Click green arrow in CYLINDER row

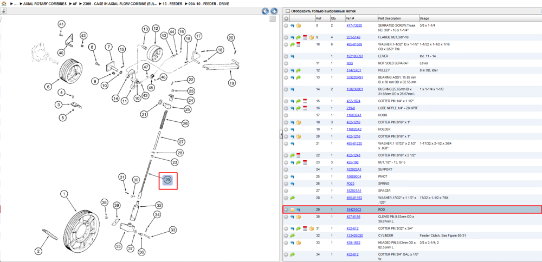[293, 235]
